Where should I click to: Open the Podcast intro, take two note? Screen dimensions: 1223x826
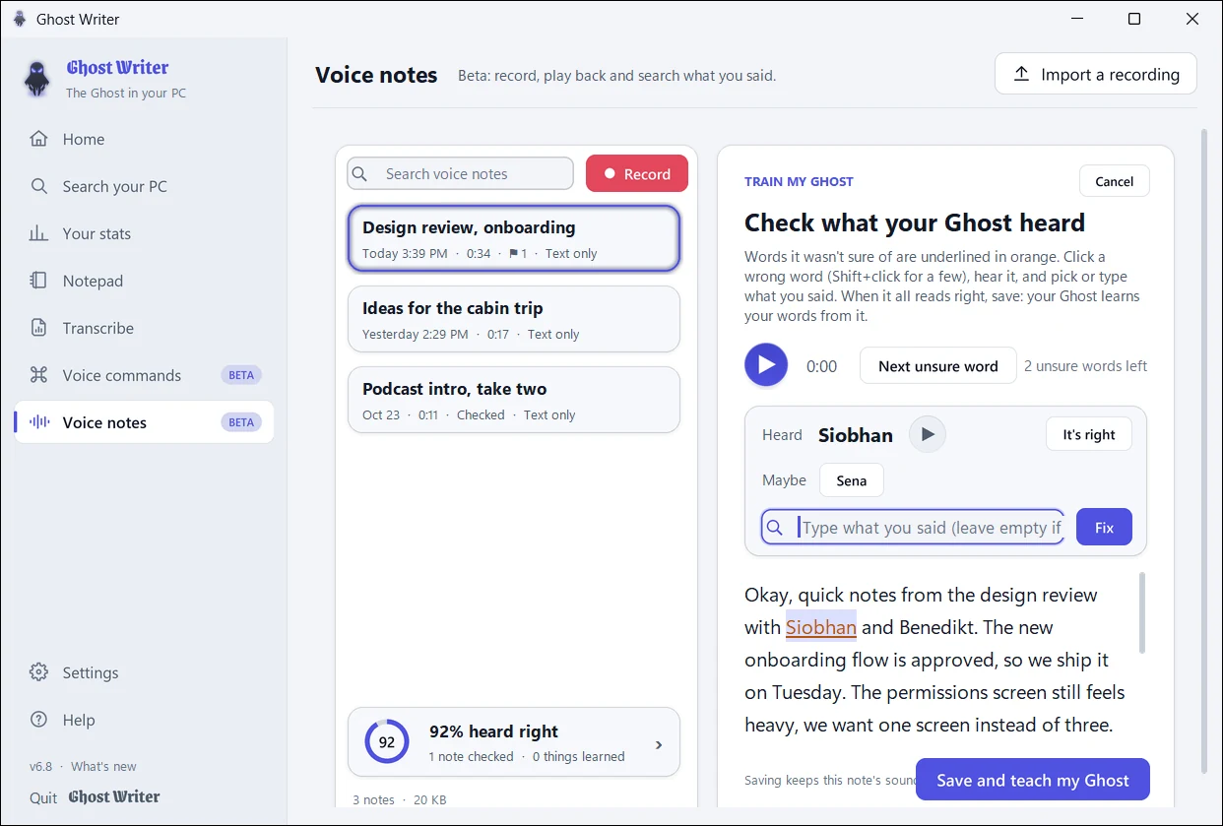(x=514, y=400)
